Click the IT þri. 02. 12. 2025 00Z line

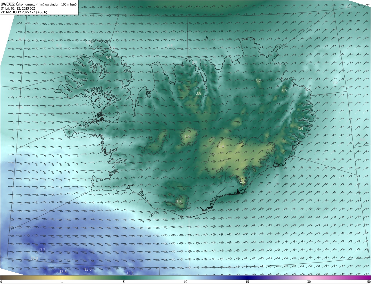(x=18, y=8)
